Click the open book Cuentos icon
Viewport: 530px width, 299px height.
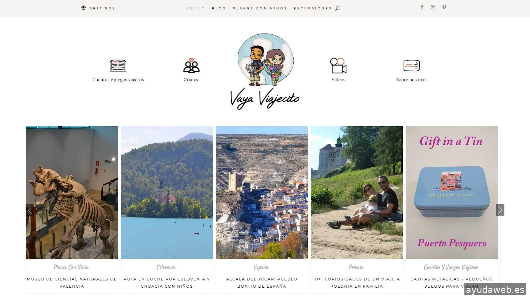(x=118, y=66)
